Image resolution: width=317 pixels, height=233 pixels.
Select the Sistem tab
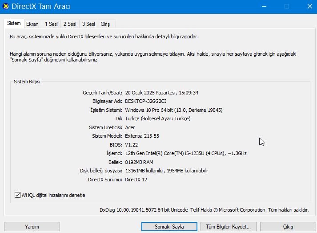tap(14, 23)
